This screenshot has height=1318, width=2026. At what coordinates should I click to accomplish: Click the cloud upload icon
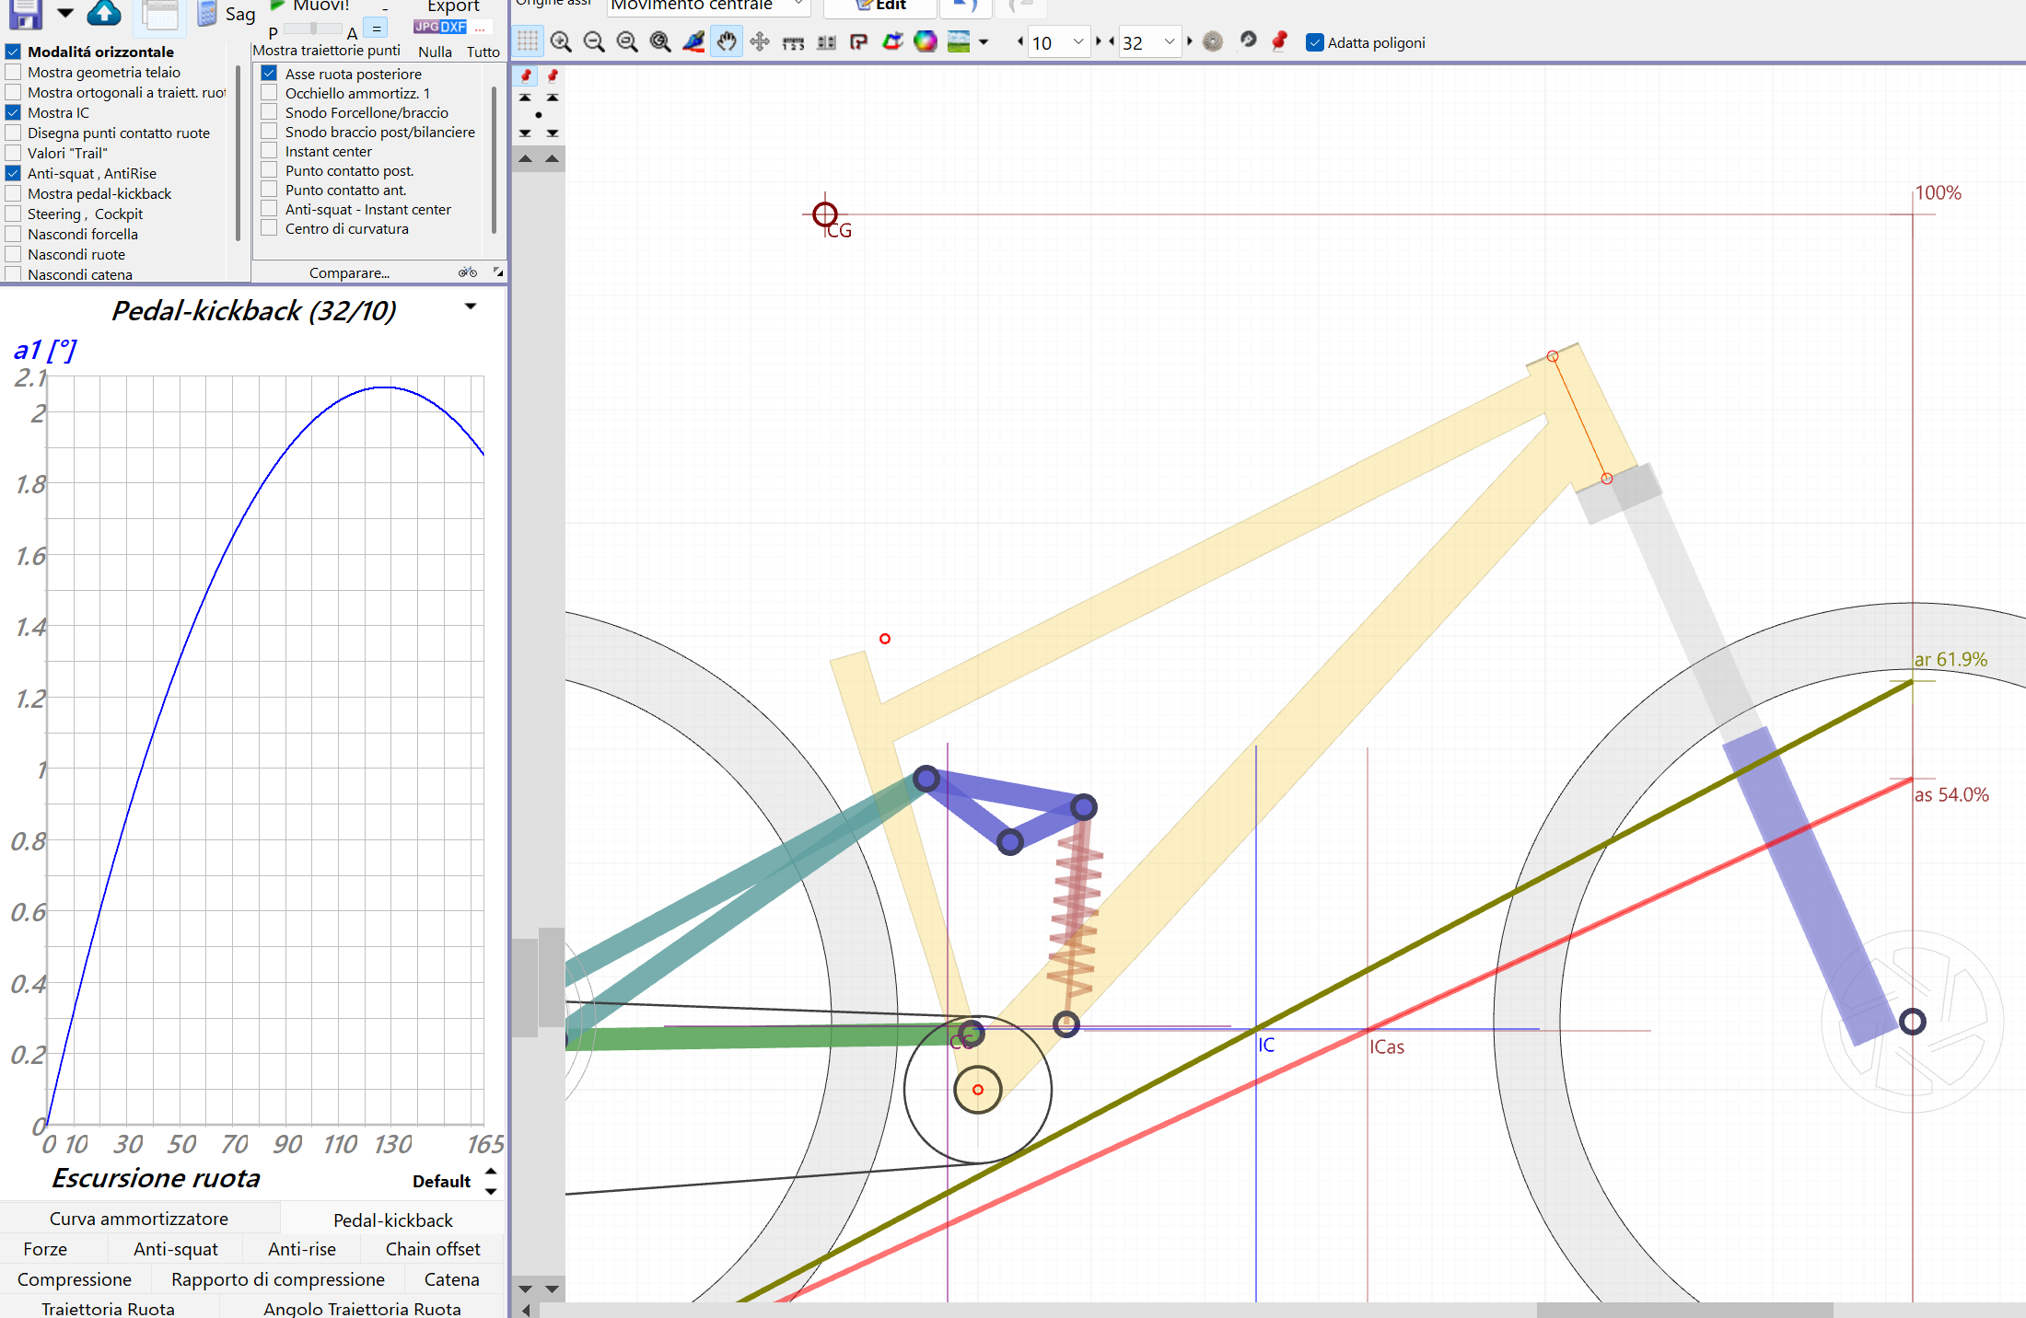tap(104, 13)
